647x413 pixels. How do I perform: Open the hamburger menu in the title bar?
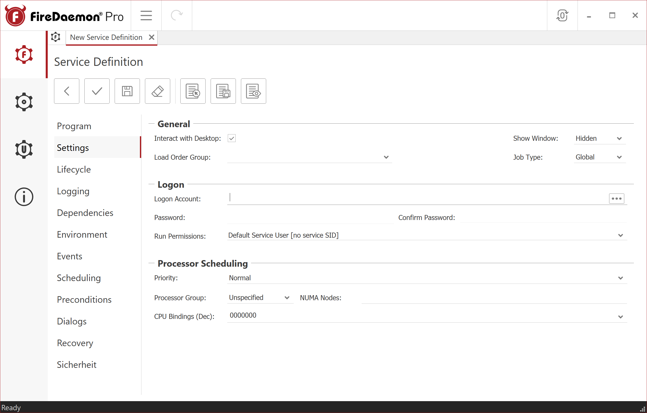pyautogui.click(x=146, y=15)
